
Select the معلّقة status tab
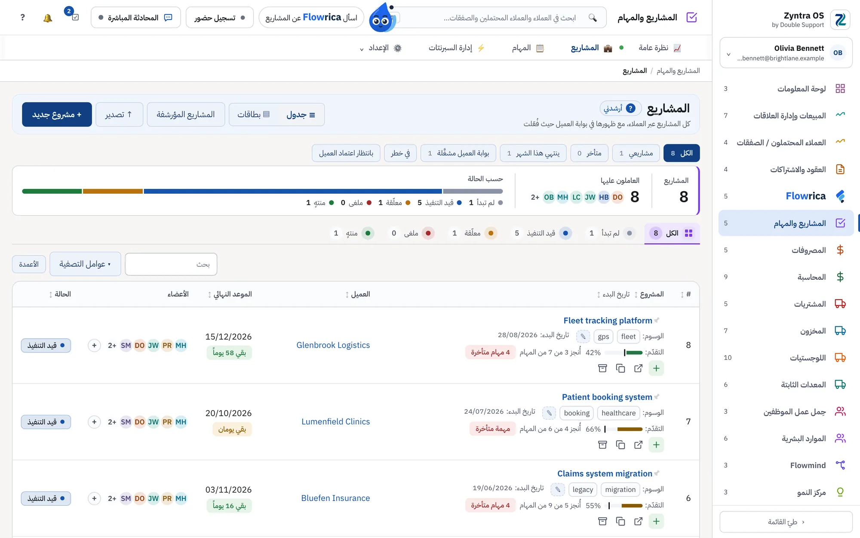(473, 233)
